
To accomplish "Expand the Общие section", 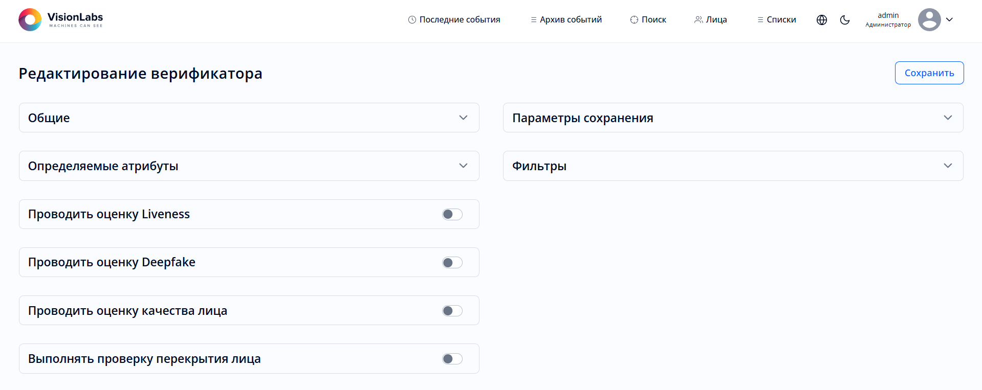I will (463, 118).
